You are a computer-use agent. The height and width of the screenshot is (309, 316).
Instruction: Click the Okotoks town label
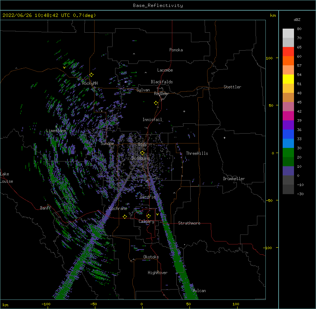pos(151,257)
